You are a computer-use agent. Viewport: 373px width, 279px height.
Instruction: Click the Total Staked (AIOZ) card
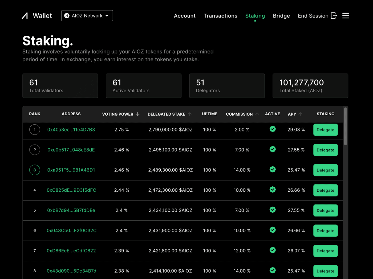310,86
